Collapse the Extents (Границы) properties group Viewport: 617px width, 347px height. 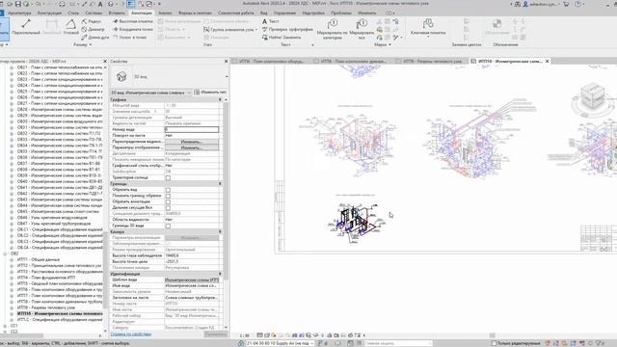pos(220,184)
